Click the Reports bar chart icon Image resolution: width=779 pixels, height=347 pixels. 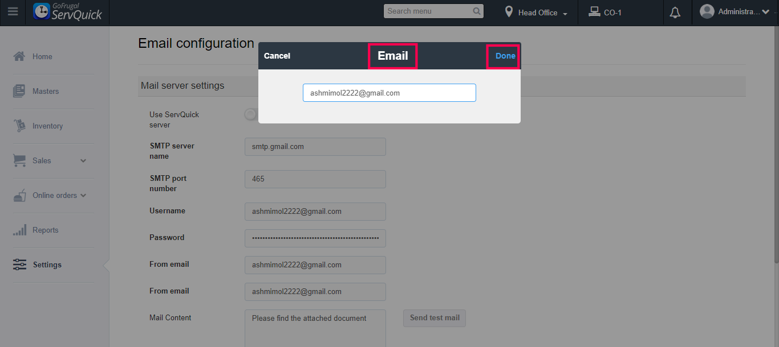click(19, 230)
